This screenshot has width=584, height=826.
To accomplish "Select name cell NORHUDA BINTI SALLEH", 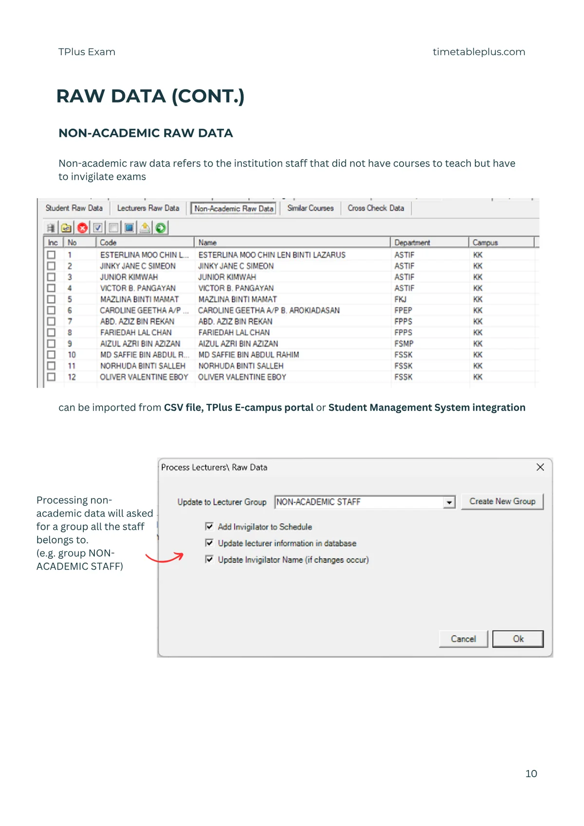I will click(x=241, y=366).
